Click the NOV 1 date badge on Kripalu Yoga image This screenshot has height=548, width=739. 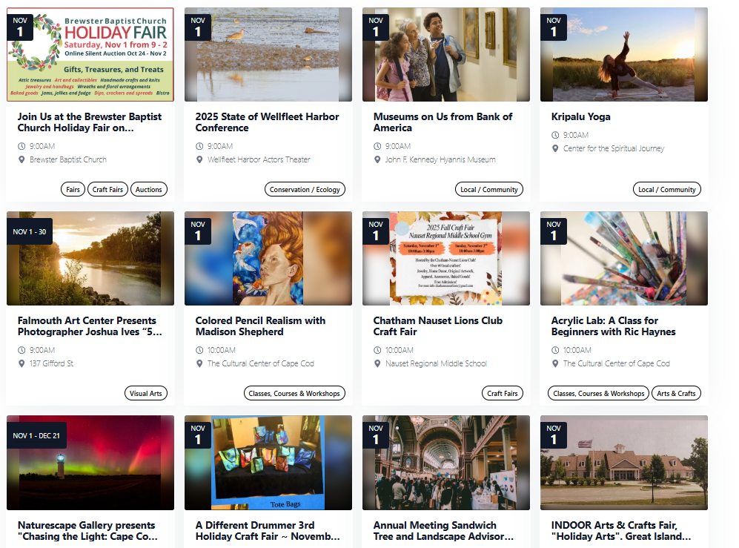tap(553, 27)
